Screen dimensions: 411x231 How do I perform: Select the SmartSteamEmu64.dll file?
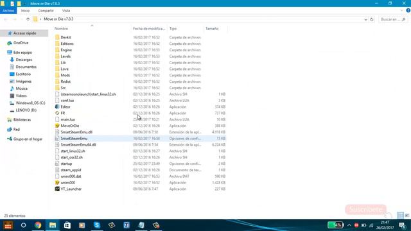point(78,144)
